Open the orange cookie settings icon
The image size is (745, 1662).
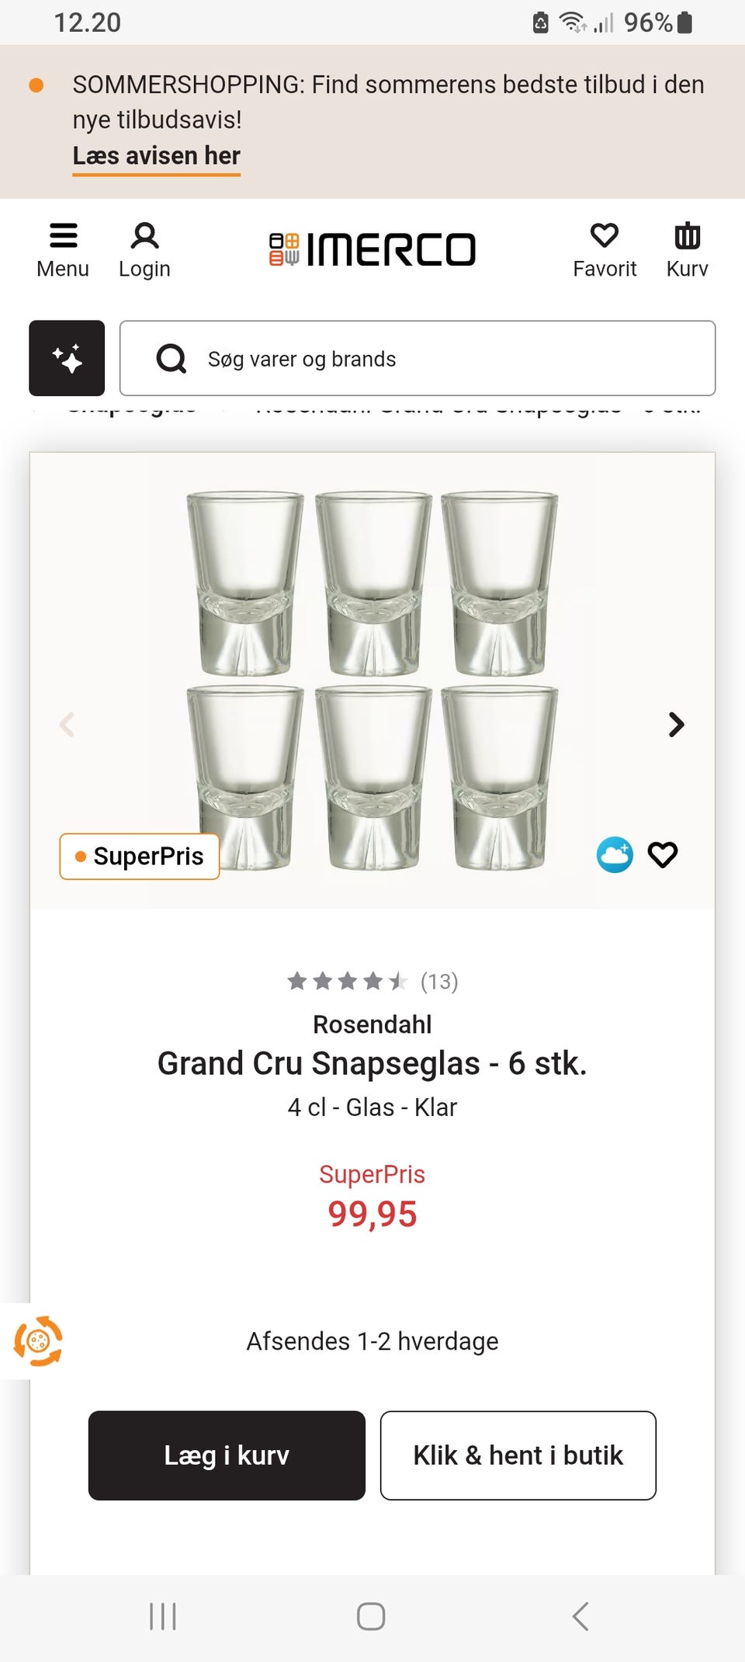(37, 1341)
